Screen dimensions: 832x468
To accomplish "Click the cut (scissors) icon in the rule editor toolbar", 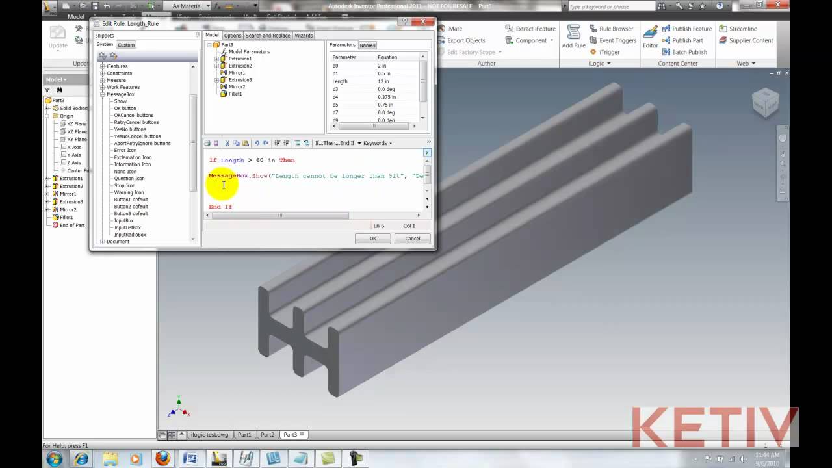I will tap(227, 143).
